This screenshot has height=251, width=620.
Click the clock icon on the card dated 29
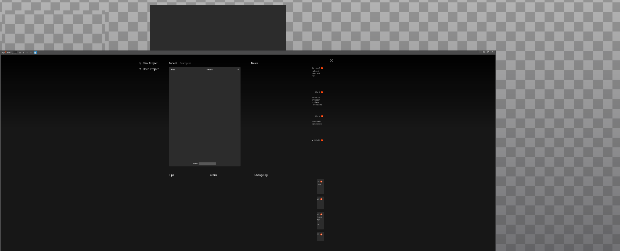[x=321, y=234]
